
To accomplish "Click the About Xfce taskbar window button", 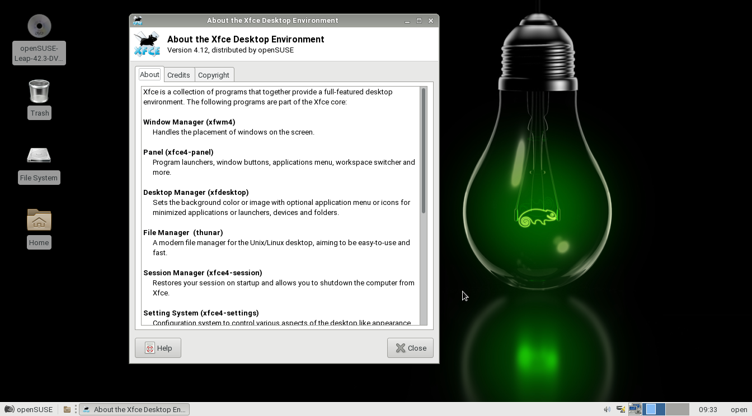I will click(134, 409).
